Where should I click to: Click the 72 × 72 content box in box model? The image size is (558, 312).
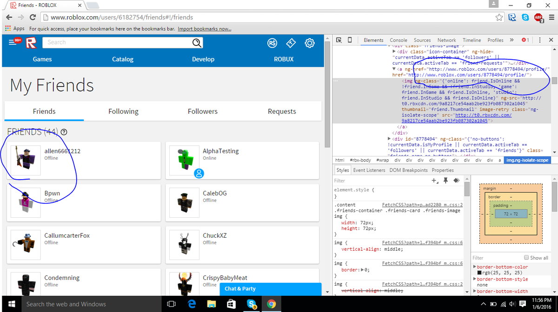[511, 214]
